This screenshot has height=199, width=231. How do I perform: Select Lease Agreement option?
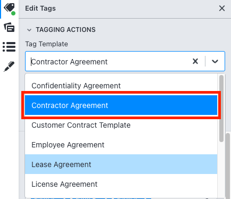[121, 164]
